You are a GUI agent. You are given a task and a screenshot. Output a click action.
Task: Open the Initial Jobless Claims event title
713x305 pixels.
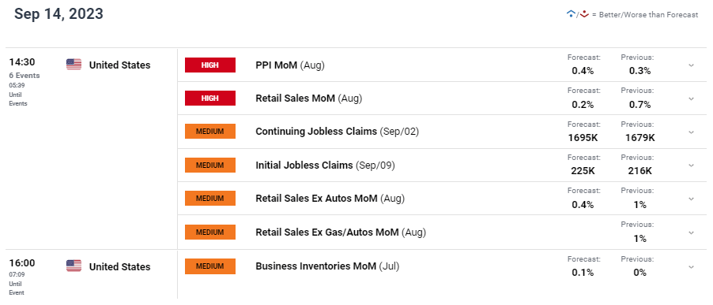(325, 166)
